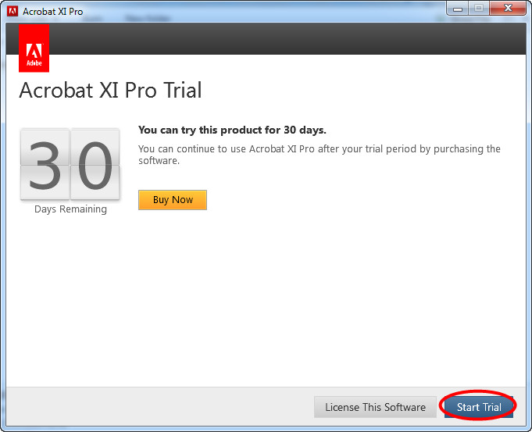Click the 'Days Remaining' label

70,209
